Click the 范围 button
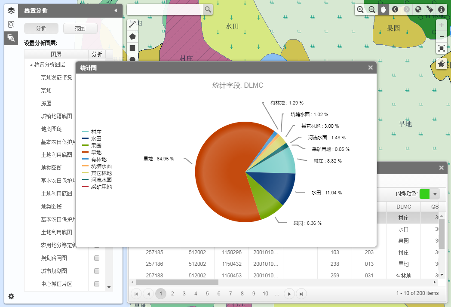451x307 pixels. 80,28
